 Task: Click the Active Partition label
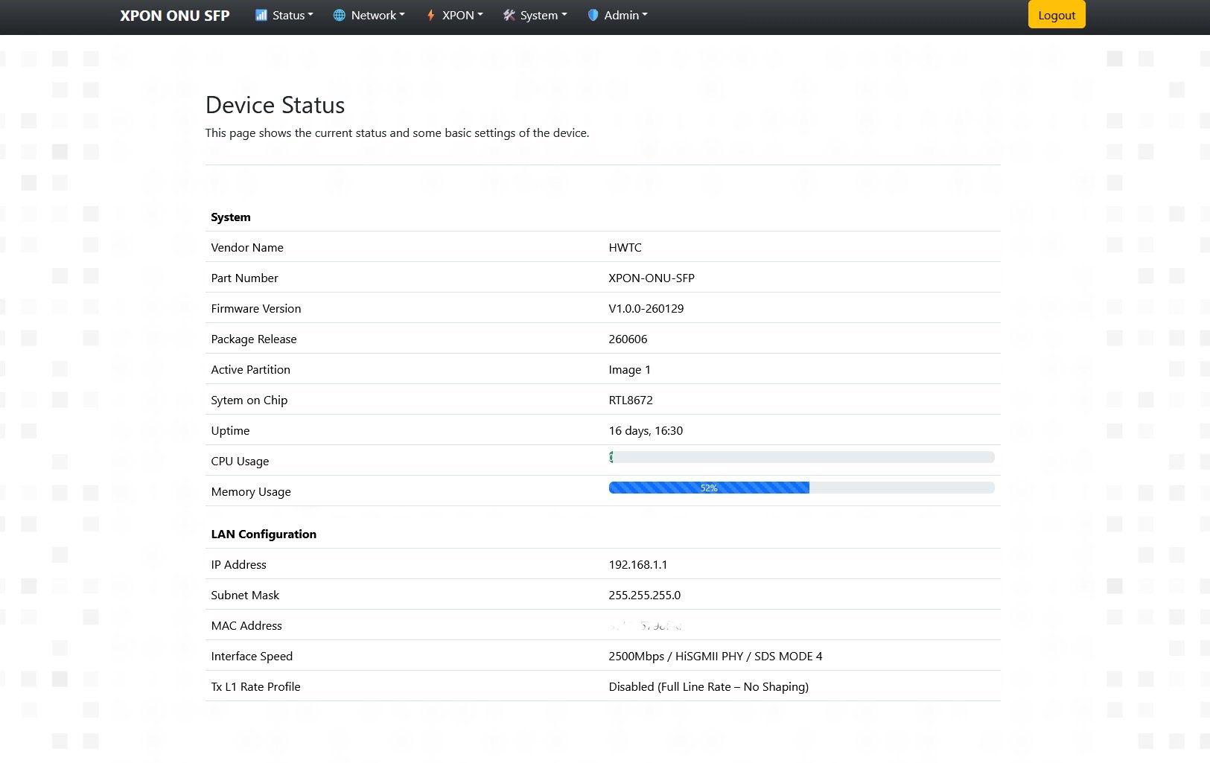(x=251, y=369)
